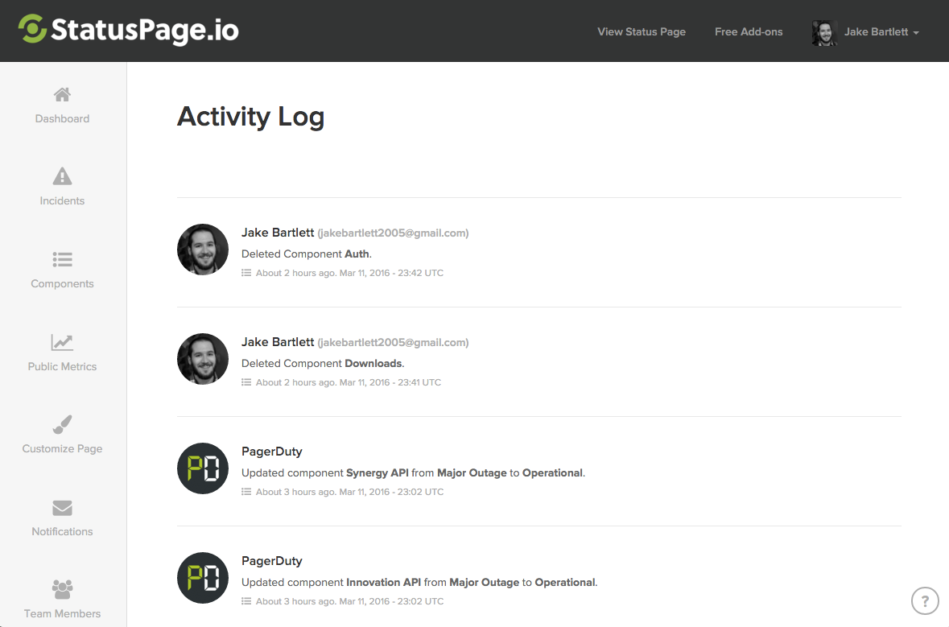Select the Public Metrics chart icon
Screen dimensions: 949x627
point(62,343)
